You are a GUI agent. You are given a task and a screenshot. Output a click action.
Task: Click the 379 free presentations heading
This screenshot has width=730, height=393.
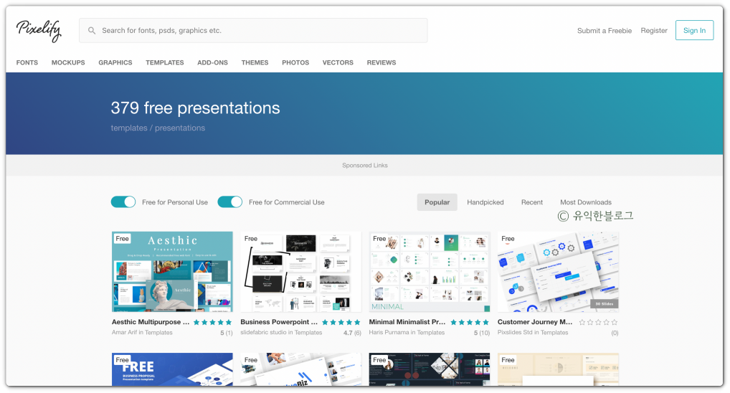[x=195, y=108]
